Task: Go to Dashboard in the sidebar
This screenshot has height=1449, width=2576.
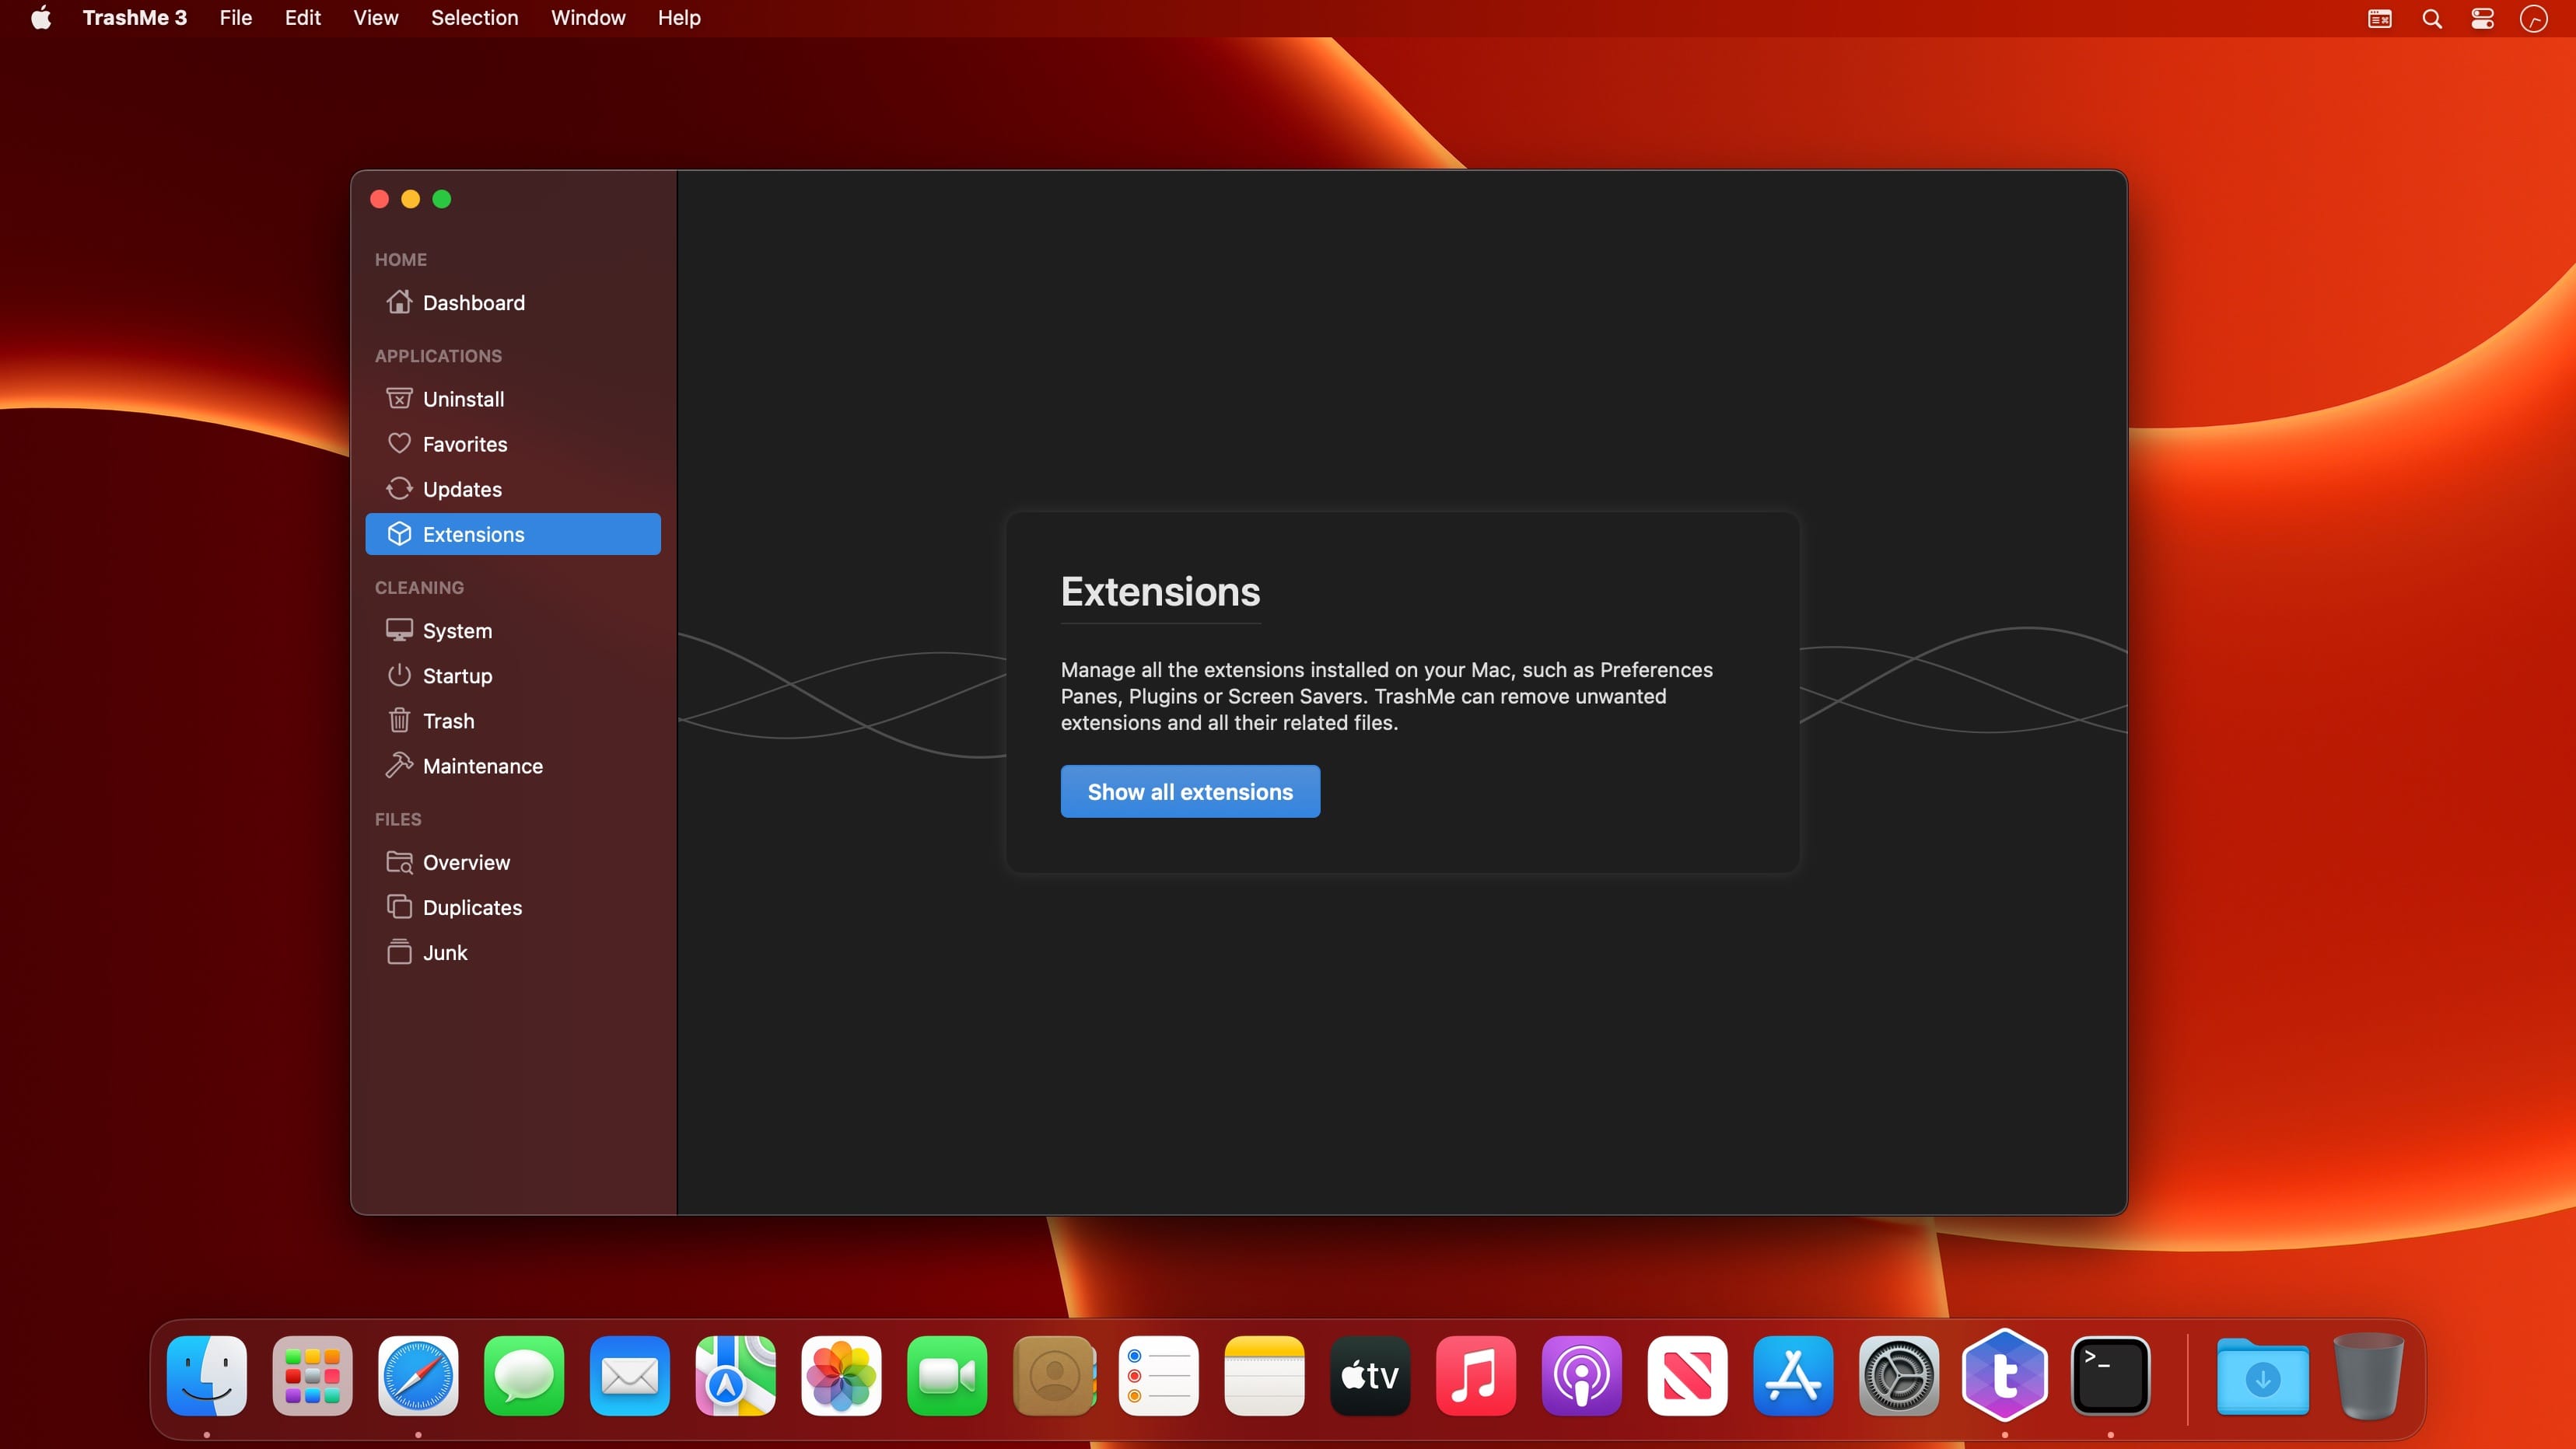Action: pos(513,302)
